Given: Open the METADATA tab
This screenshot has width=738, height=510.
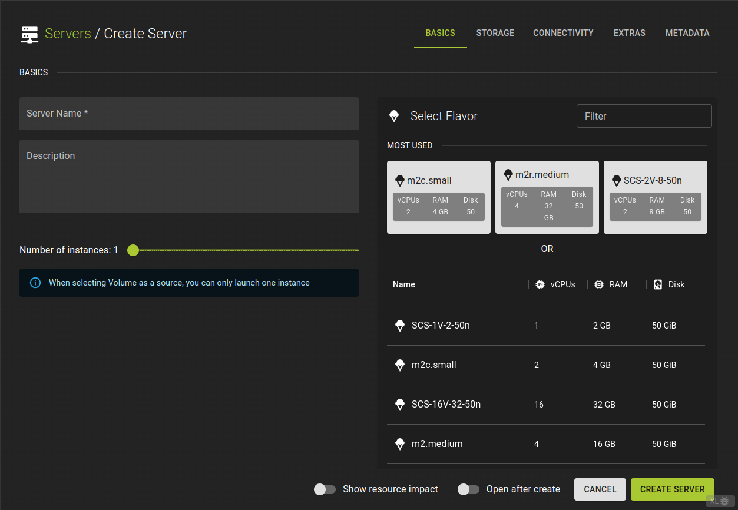Looking at the screenshot, I should point(687,33).
